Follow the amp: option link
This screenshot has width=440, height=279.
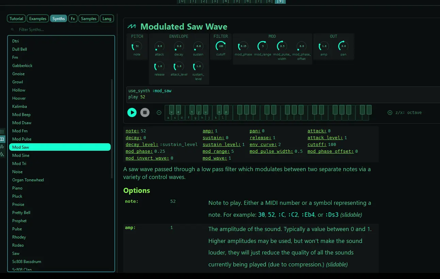pos(208,131)
